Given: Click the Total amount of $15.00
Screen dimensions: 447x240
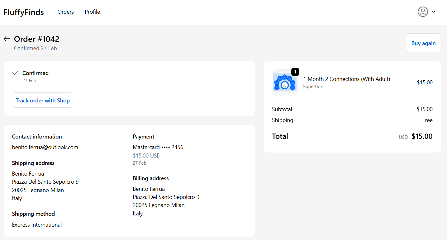Looking at the screenshot, I should coord(422,136).
